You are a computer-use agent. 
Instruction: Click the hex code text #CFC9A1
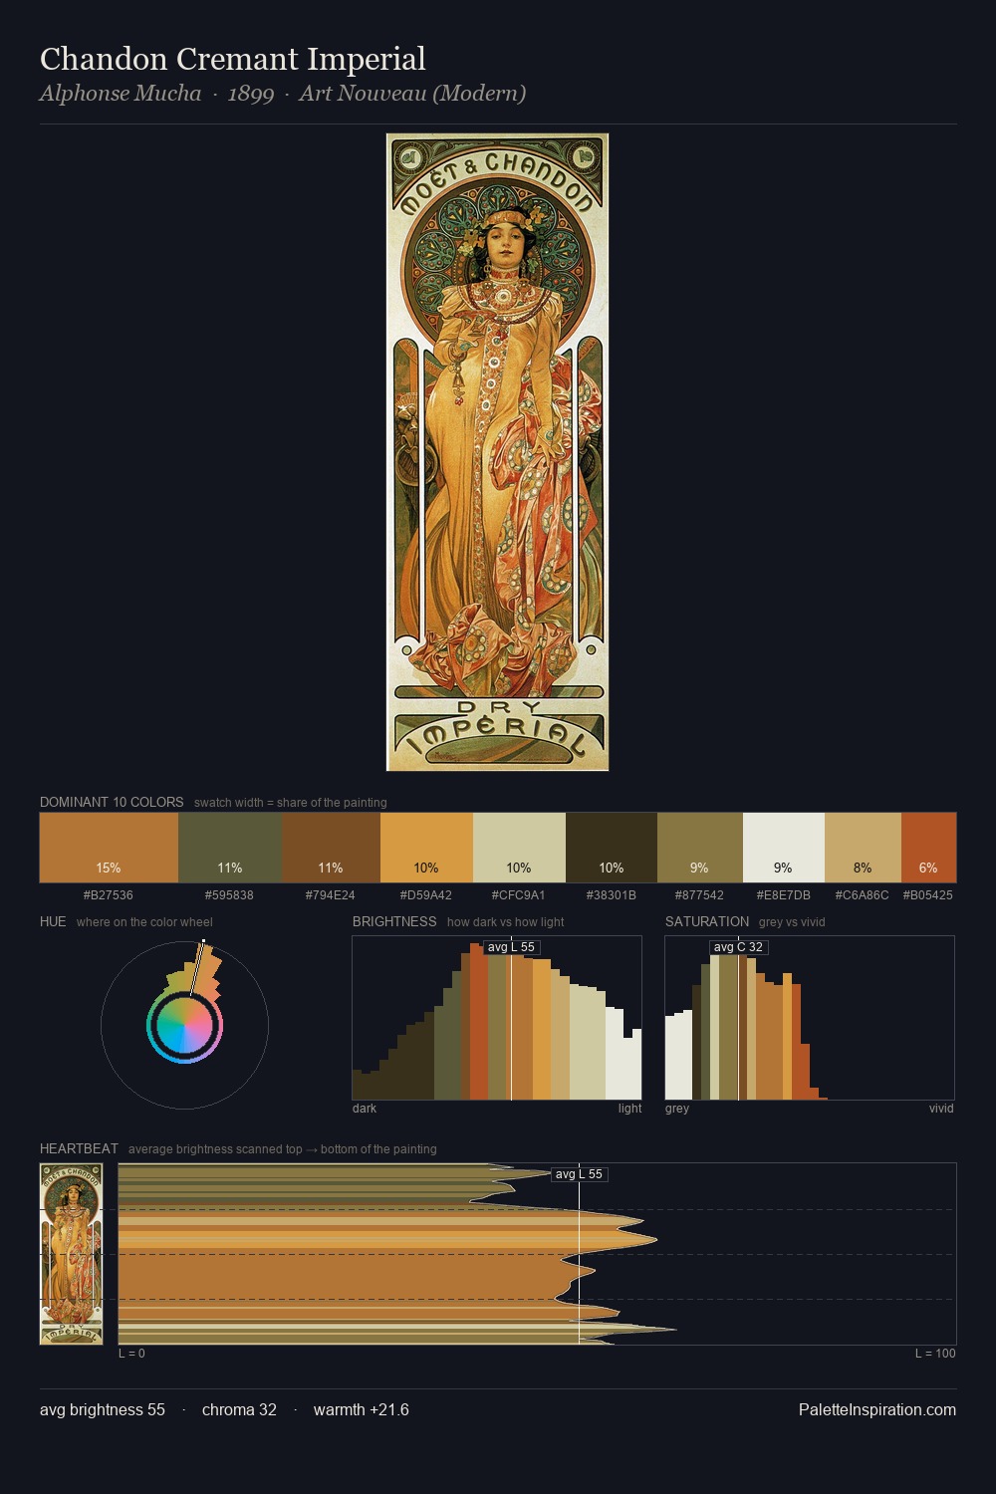pos(519,895)
